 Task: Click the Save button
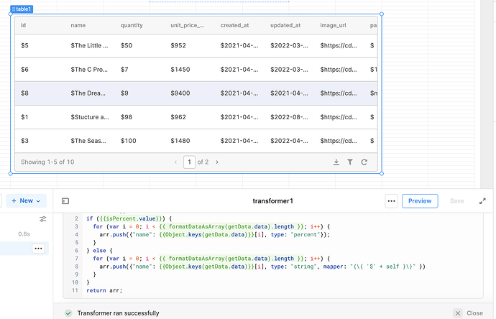click(456, 201)
